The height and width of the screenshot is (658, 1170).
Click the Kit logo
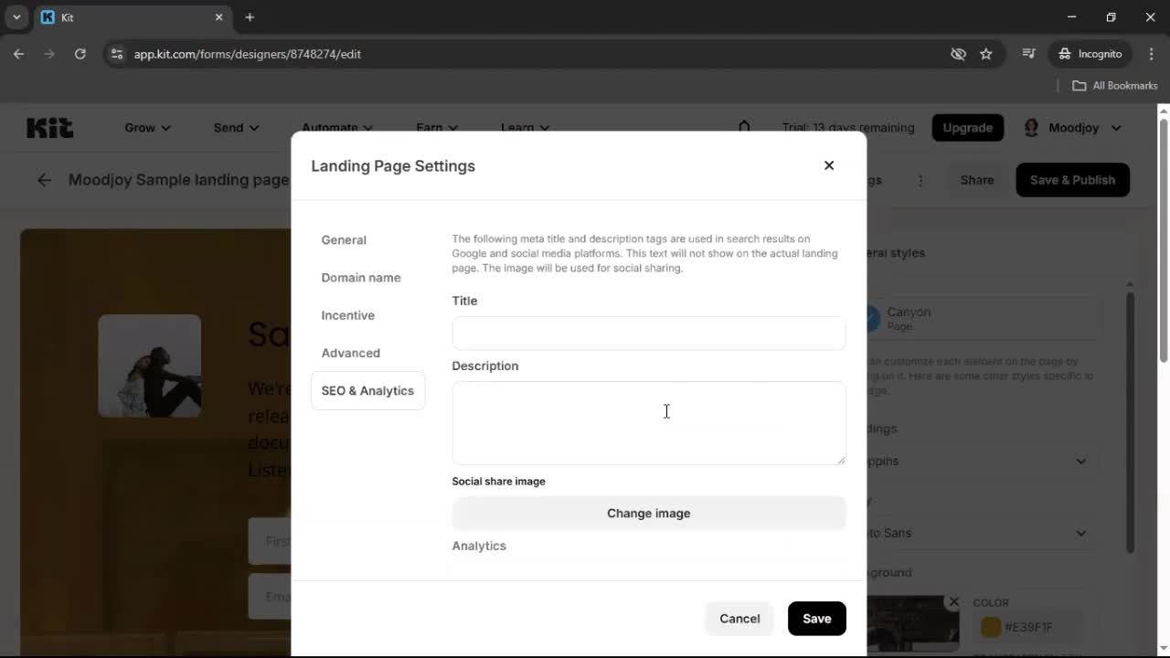[49, 128]
